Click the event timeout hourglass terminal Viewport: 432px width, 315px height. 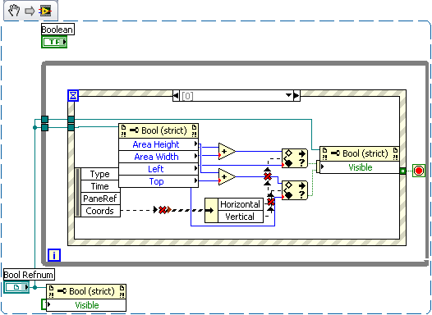[x=73, y=95]
